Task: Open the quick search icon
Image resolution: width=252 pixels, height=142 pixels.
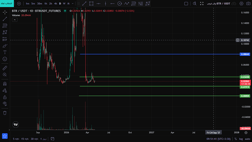Action: (x=195, y=4)
